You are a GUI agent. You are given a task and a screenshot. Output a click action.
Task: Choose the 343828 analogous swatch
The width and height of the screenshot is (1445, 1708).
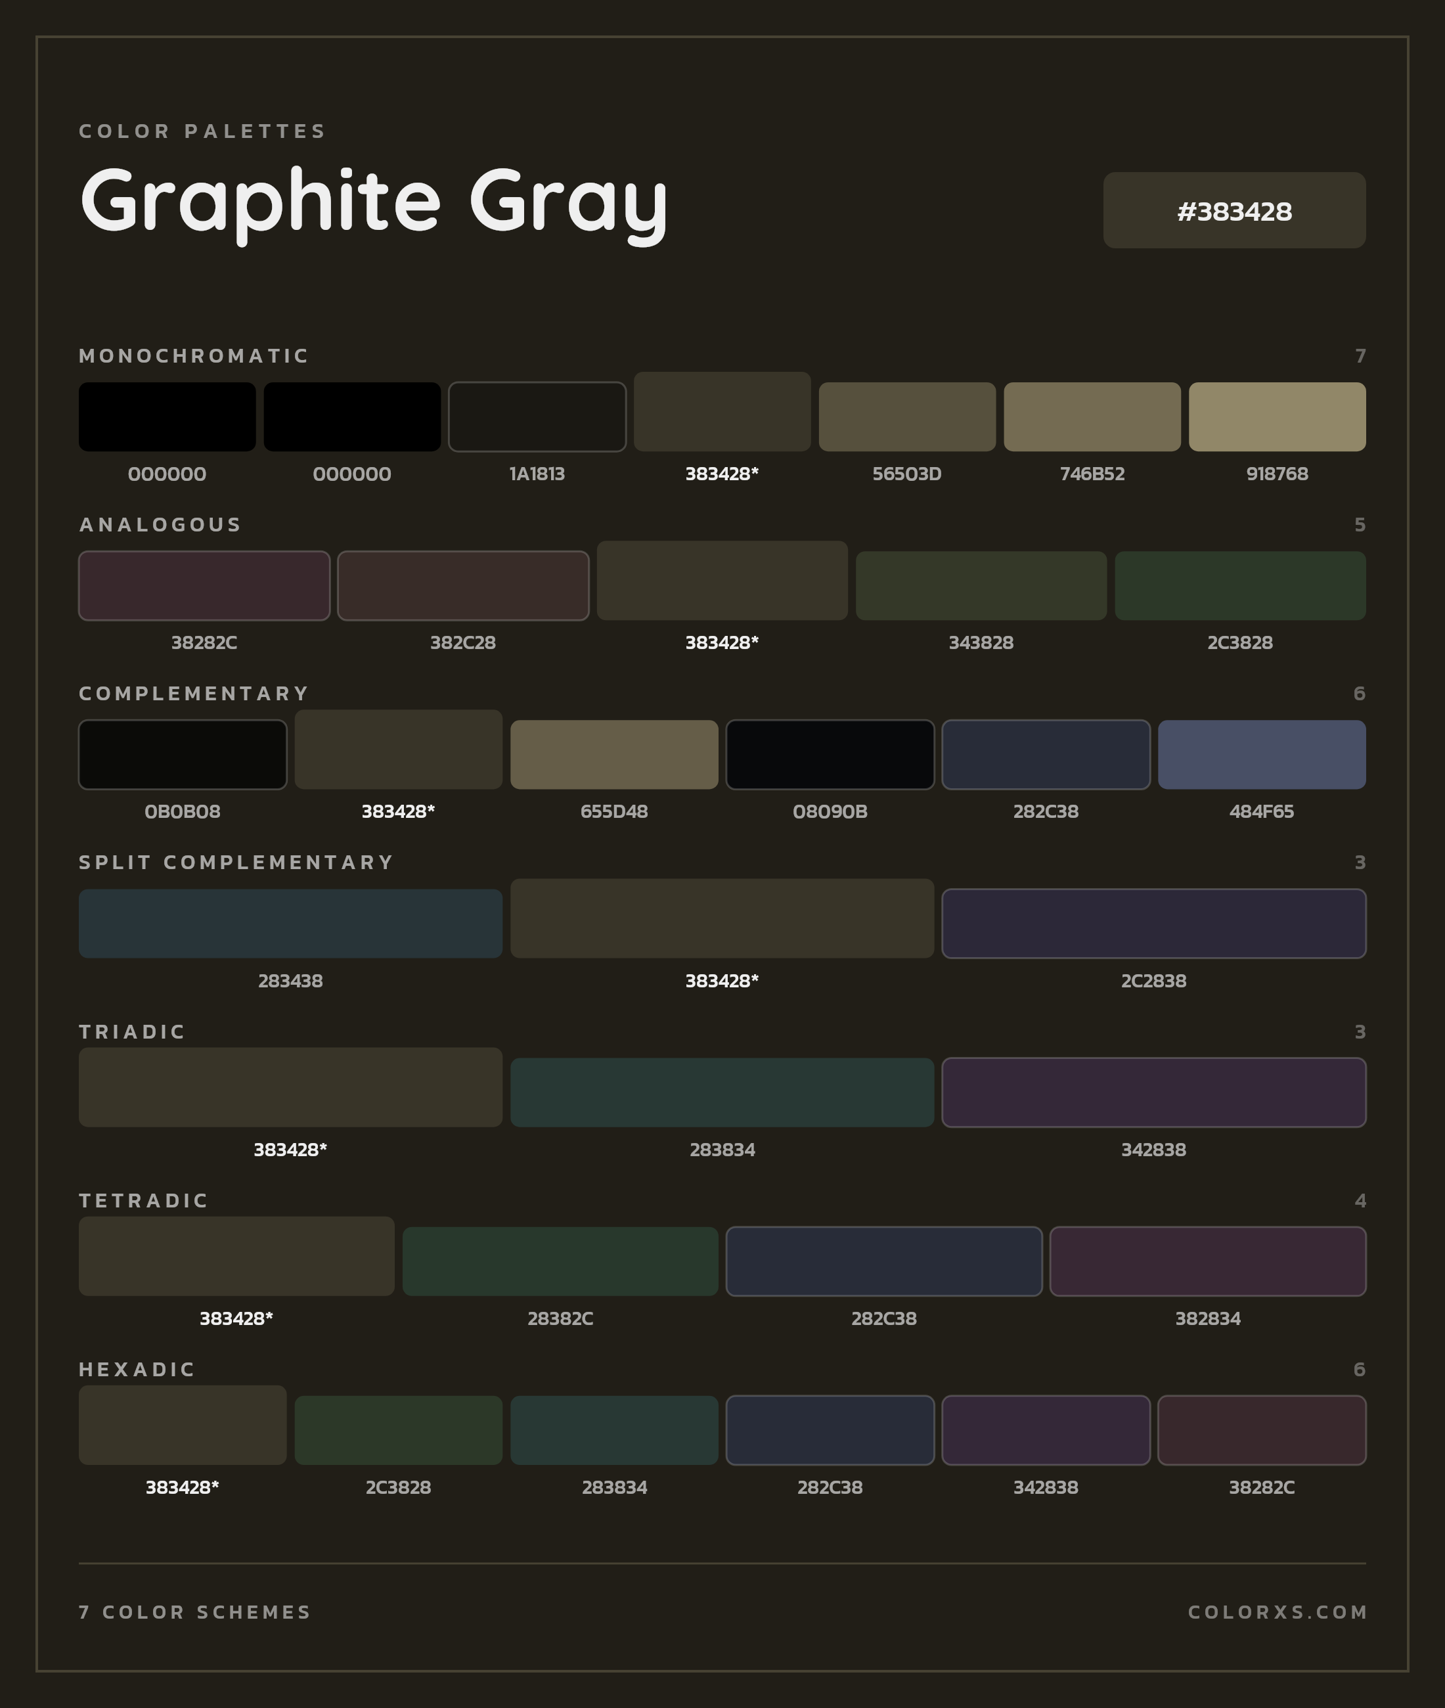coord(981,586)
